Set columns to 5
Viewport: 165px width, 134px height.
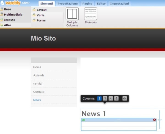click(116, 99)
